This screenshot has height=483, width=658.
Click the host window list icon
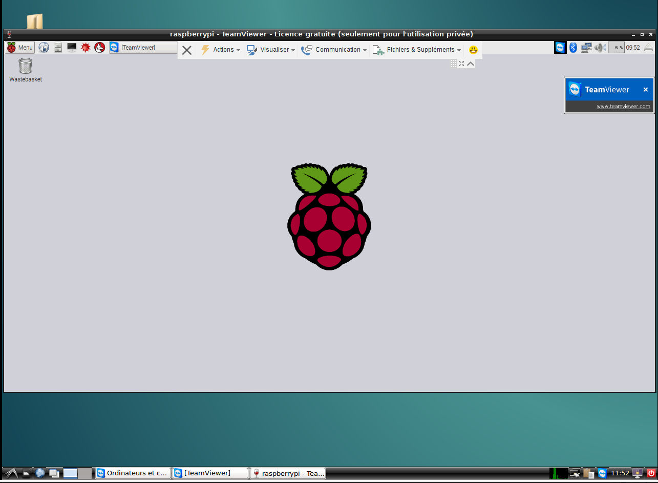[x=54, y=473]
